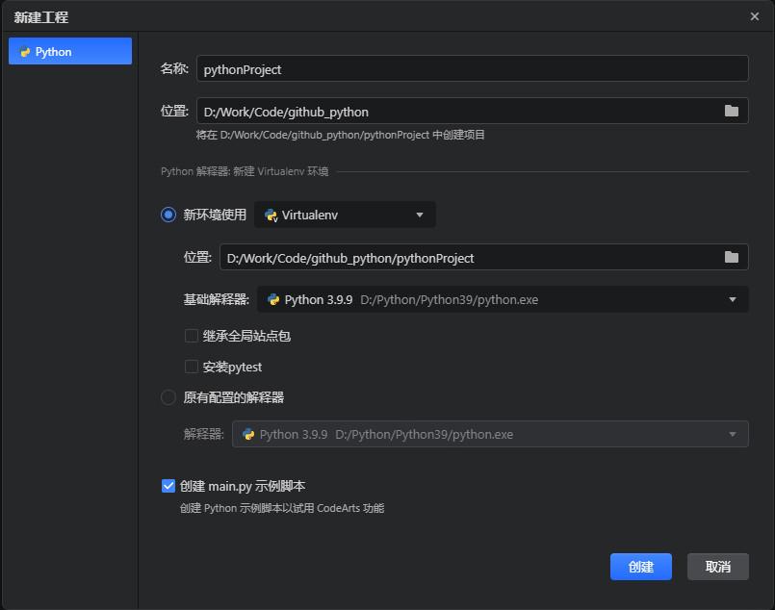Close the 新建工程 dialog
This screenshot has height=610, width=775.
pyautogui.click(x=755, y=16)
